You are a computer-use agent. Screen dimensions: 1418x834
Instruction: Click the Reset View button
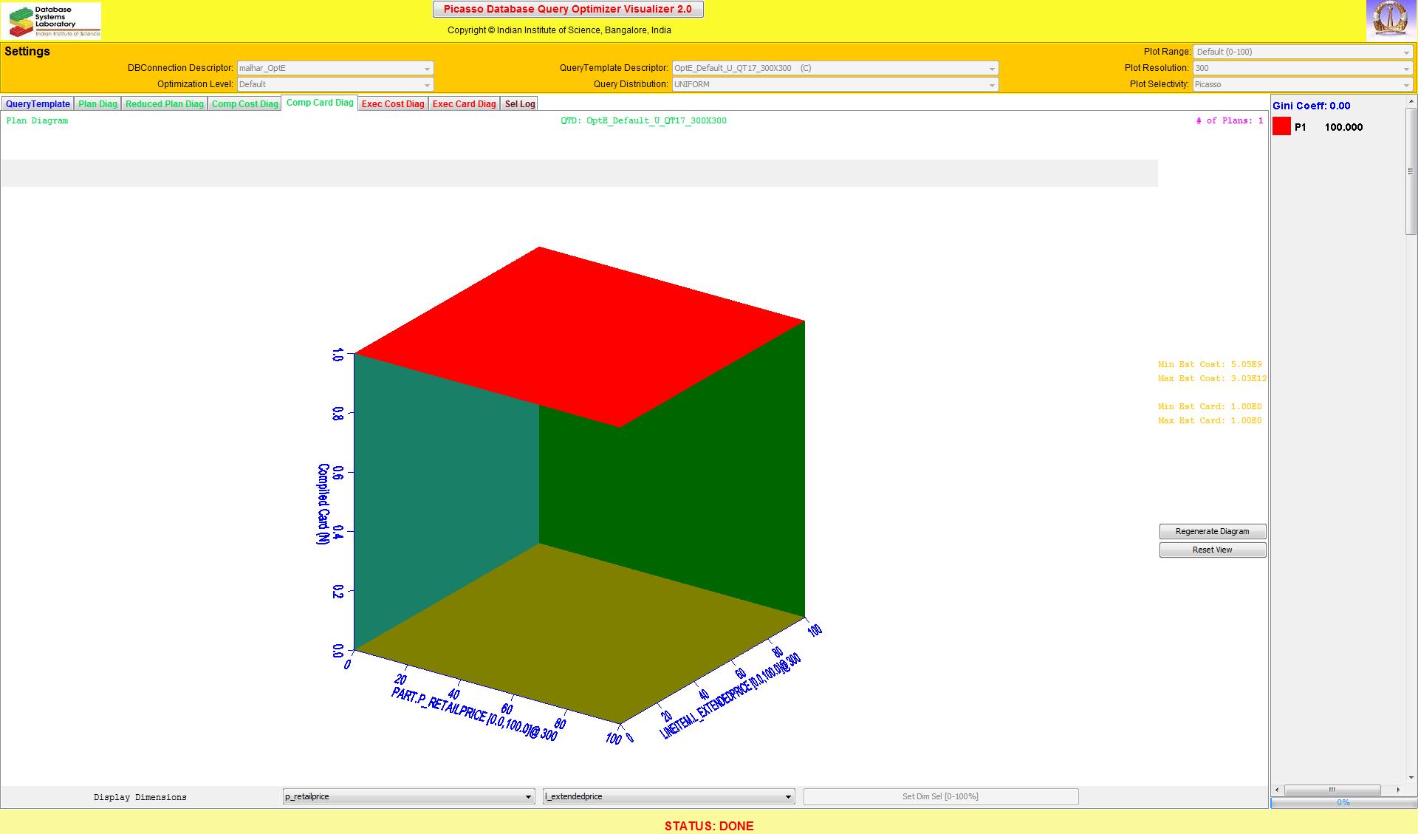point(1212,550)
